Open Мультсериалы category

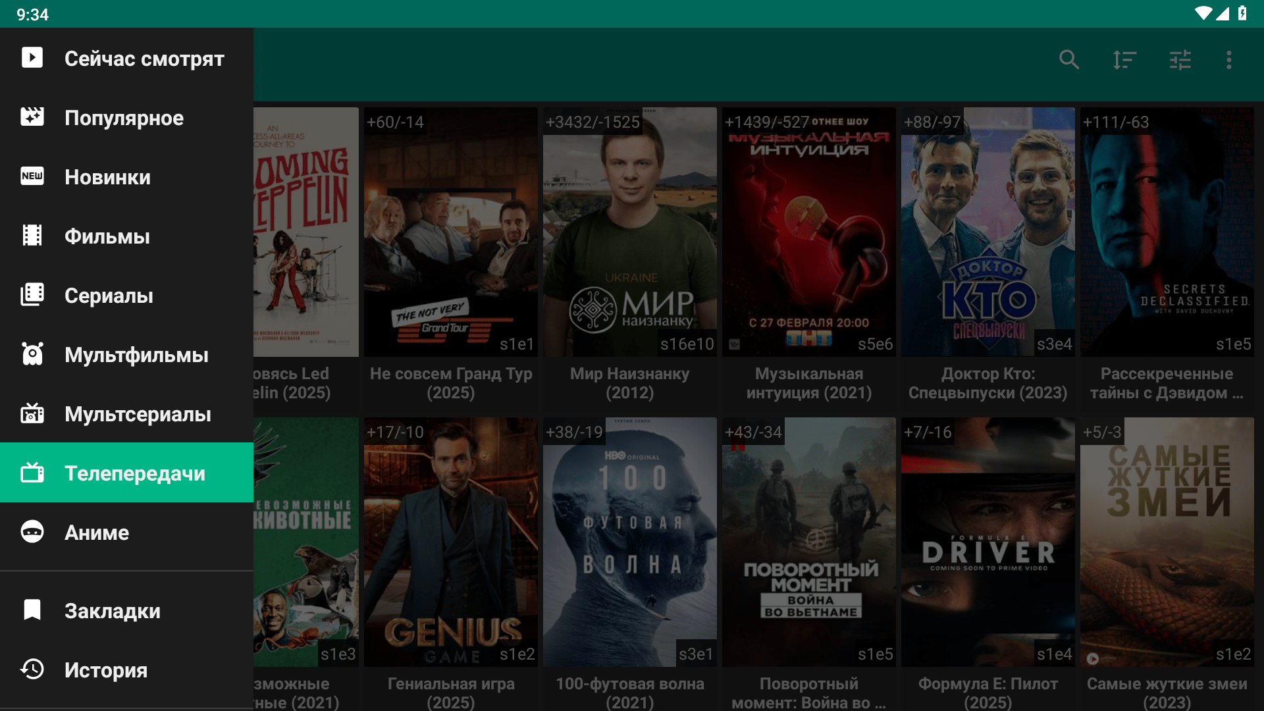(x=126, y=413)
